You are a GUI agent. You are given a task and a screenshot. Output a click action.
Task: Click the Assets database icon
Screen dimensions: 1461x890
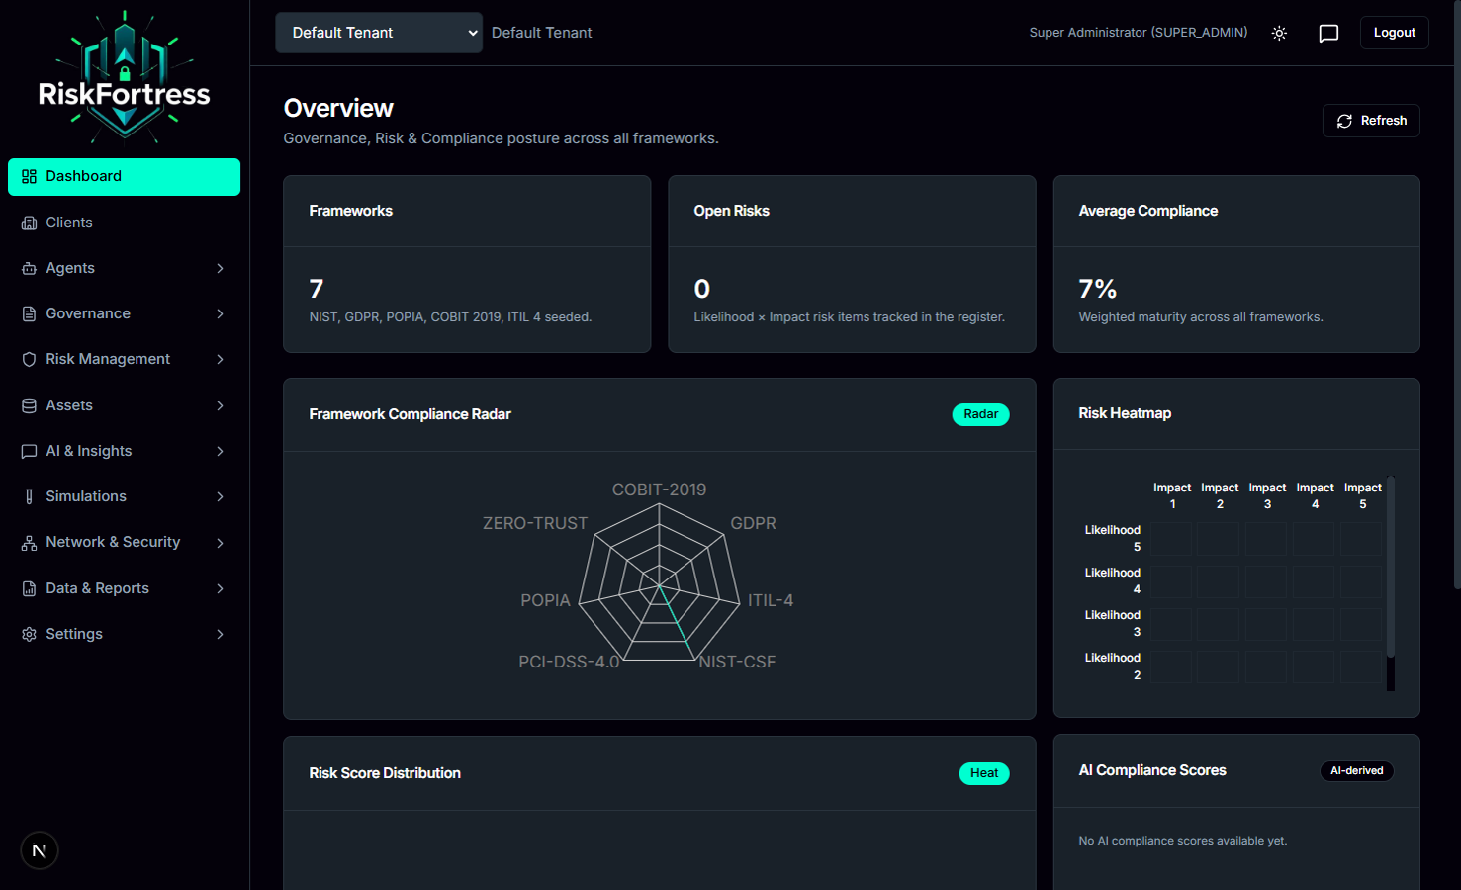[29, 405]
